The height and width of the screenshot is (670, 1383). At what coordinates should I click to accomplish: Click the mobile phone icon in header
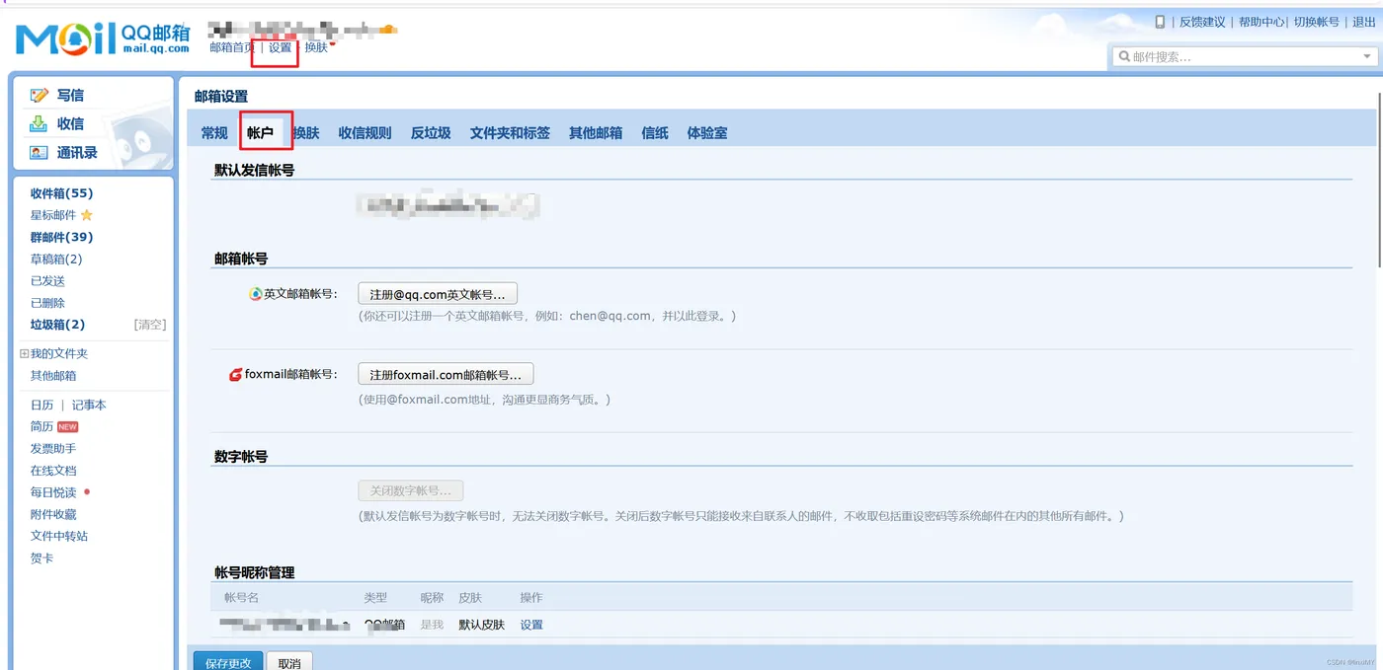pyautogui.click(x=1160, y=22)
